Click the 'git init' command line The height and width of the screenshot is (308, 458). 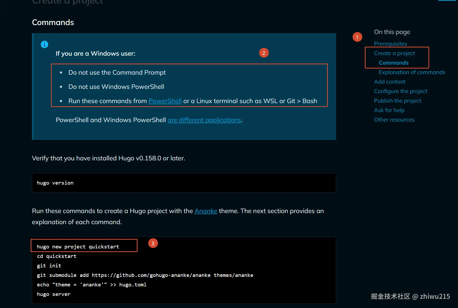coord(49,266)
